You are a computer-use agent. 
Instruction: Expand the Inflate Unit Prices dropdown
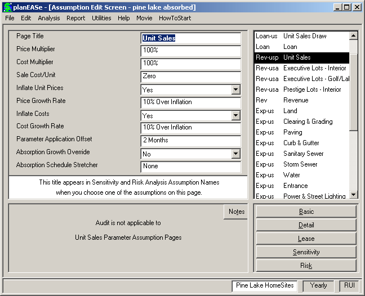(235, 89)
